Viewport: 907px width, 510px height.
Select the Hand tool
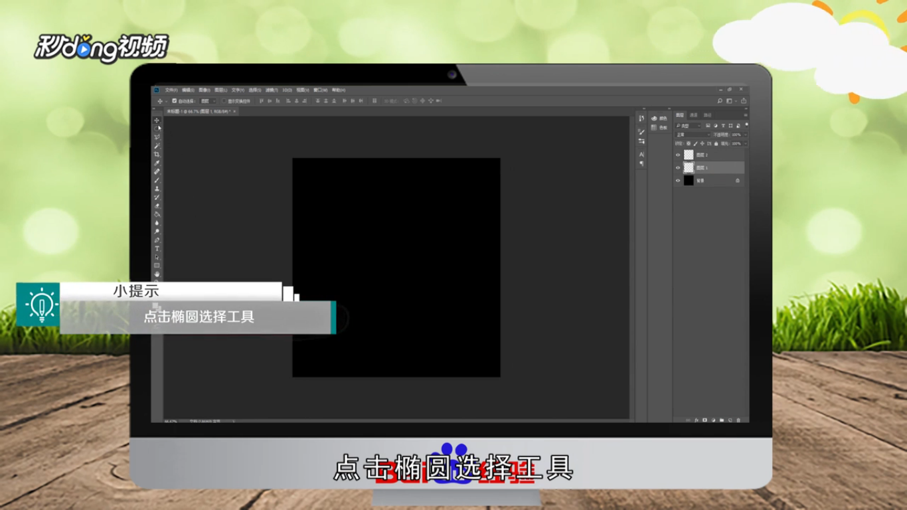coord(157,274)
